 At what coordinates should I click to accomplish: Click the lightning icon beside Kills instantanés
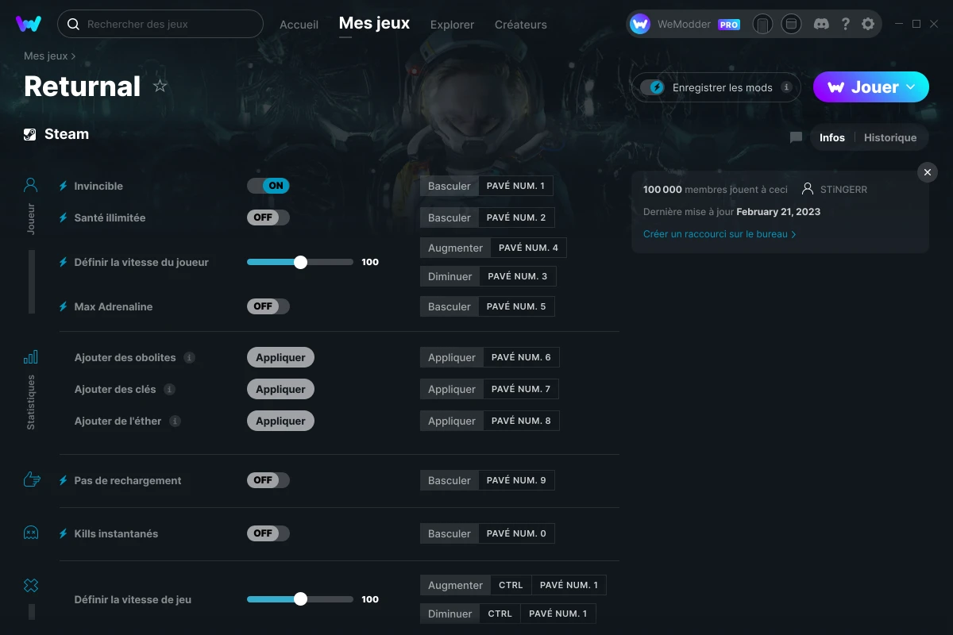[x=64, y=533]
